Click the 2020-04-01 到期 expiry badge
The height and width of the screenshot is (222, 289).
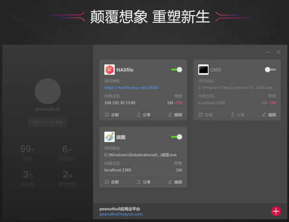click(47, 122)
